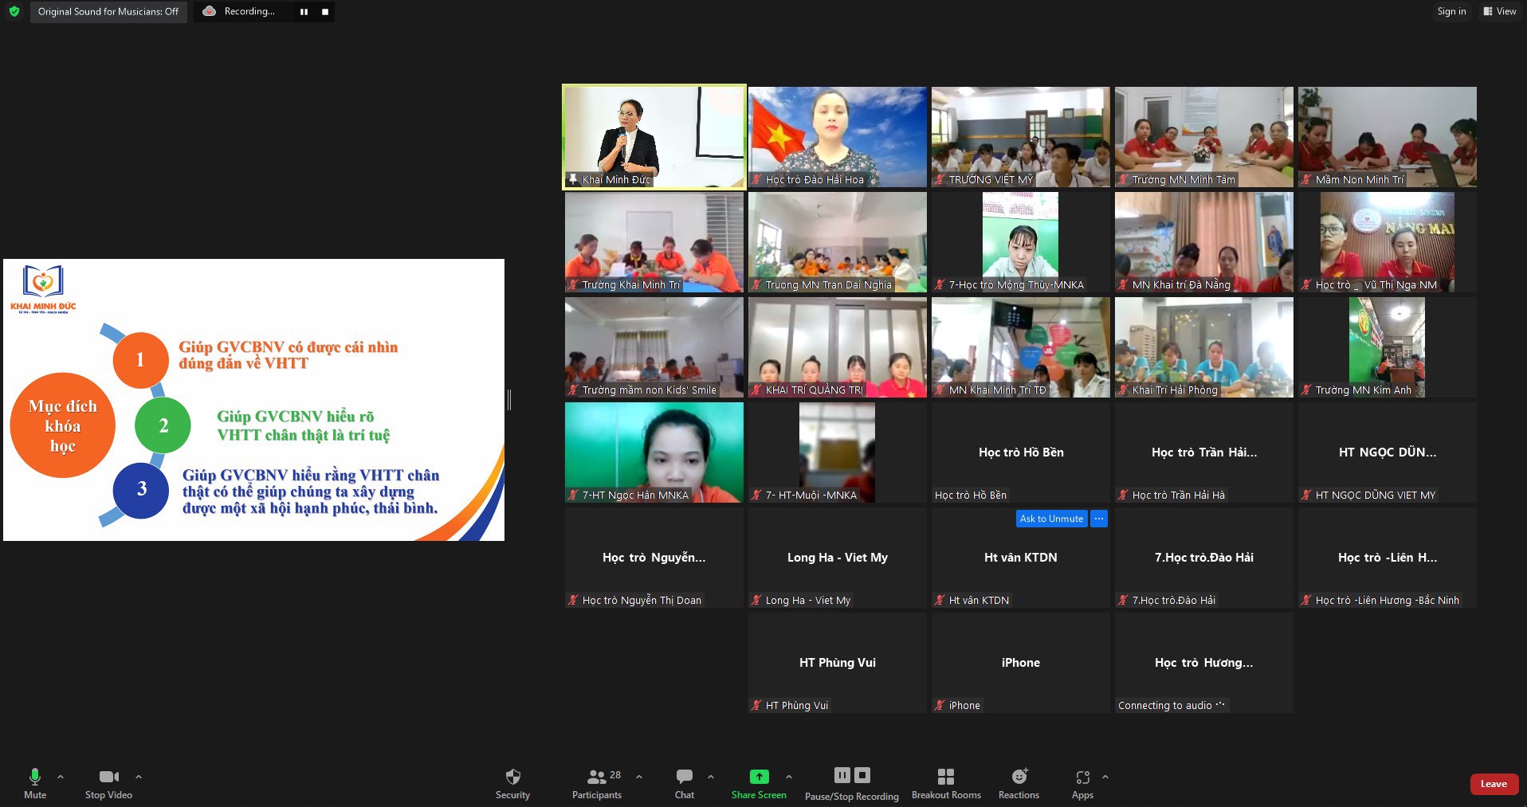Viewport: 1527px width, 807px height.
Task: Pause recording in the top bar
Action: coord(304,12)
